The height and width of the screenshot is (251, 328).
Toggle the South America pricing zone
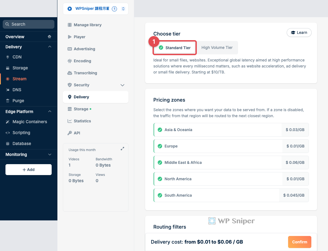[231, 195]
